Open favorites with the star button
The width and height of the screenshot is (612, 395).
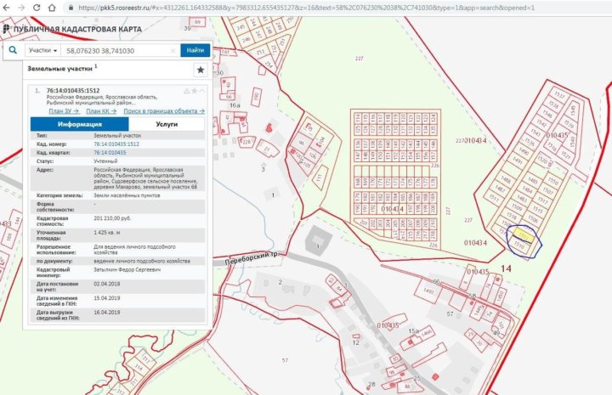click(x=200, y=71)
